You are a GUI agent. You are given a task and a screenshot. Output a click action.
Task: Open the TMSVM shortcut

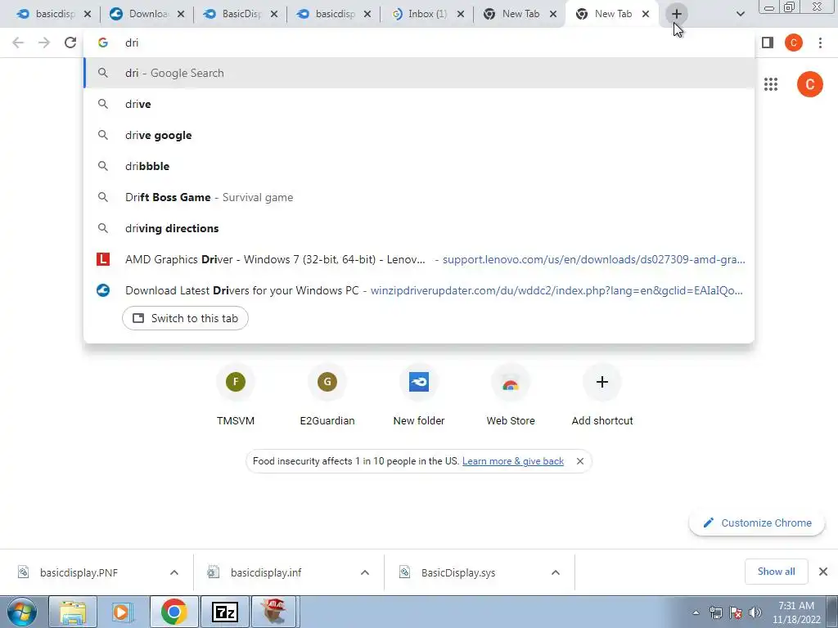point(236,395)
